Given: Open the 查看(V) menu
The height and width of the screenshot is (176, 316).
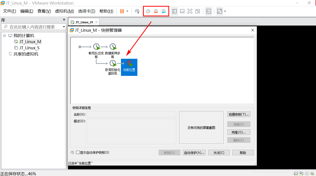Looking at the screenshot, I should click(44, 11).
